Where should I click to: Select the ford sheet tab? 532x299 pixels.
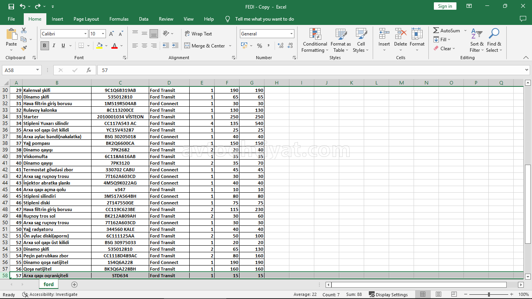[x=49, y=285]
